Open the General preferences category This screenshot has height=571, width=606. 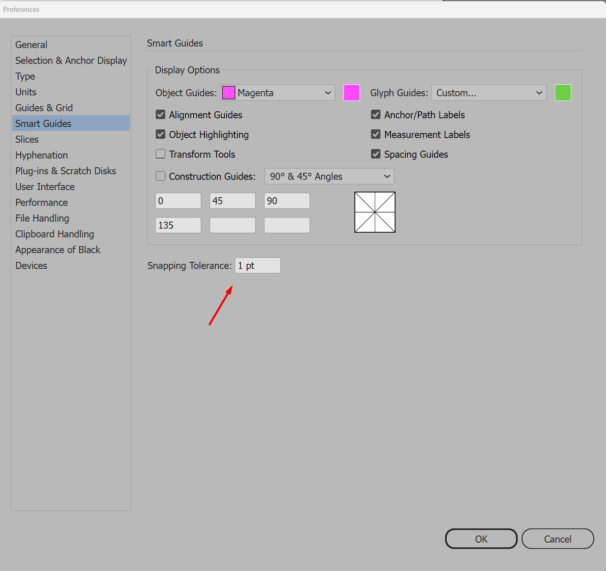tap(71, 45)
